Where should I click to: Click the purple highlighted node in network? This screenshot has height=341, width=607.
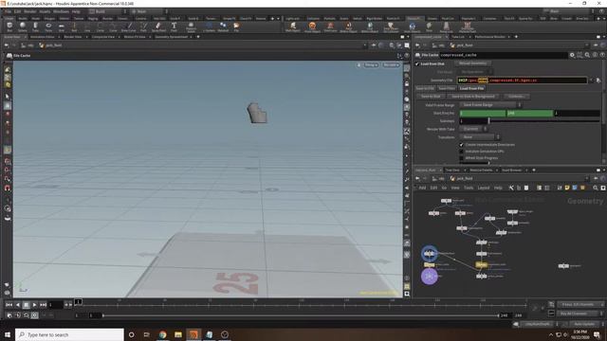[x=430, y=277]
